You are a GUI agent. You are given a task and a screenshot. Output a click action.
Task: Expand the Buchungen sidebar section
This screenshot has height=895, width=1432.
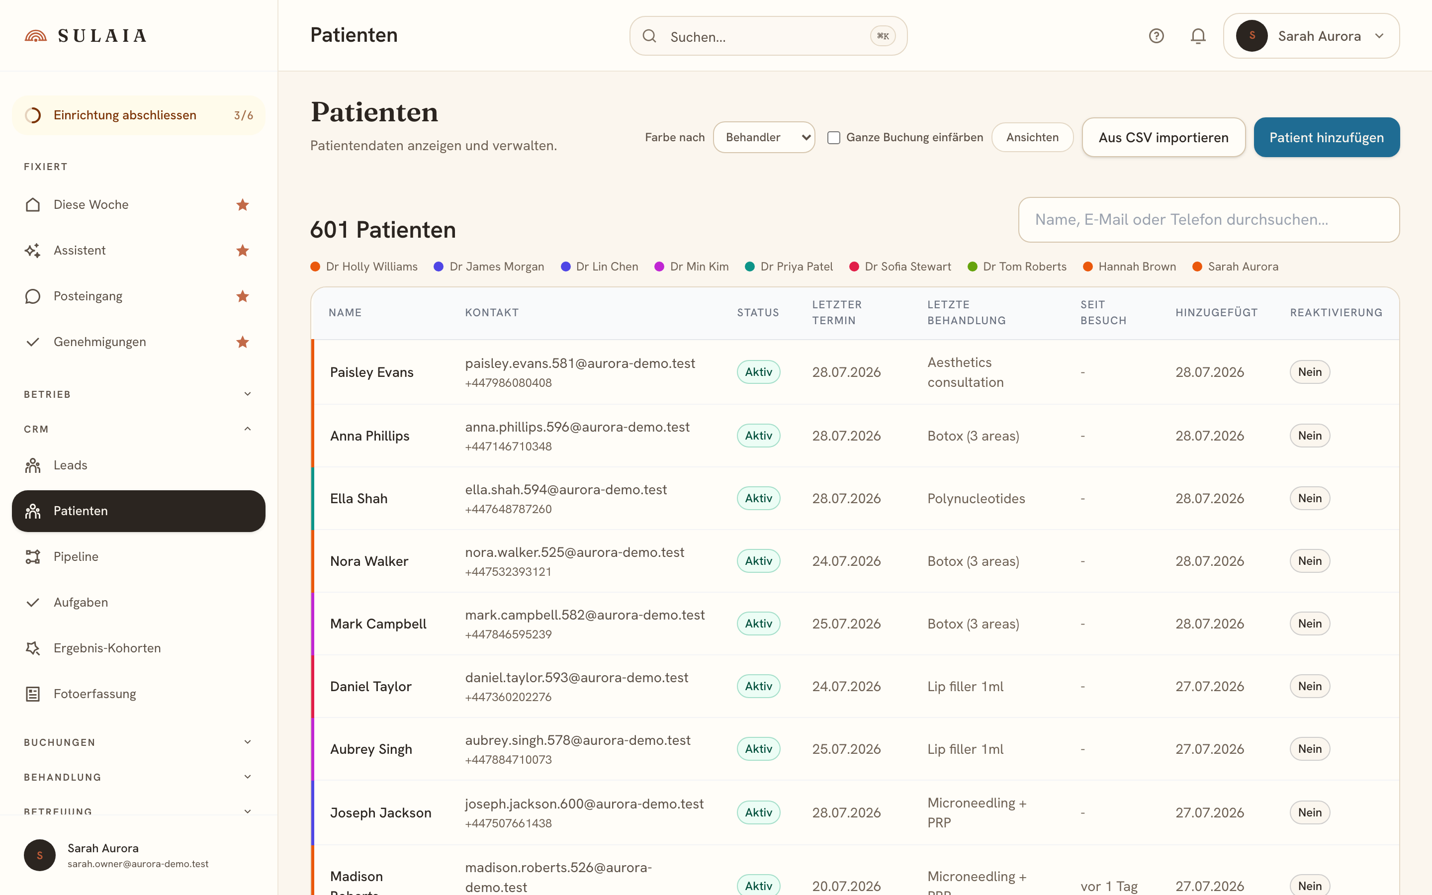point(138,742)
